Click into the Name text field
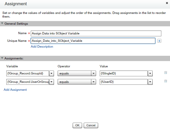170x130 pixels. click(x=96, y=33)
